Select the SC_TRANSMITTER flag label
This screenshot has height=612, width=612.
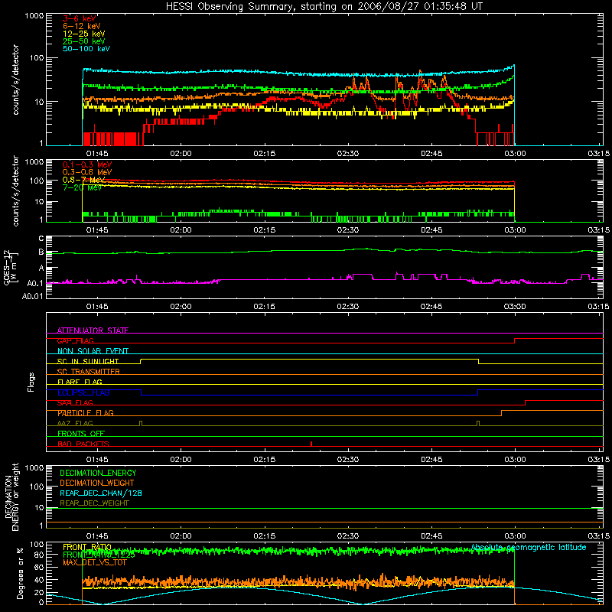tap(88, 372)
